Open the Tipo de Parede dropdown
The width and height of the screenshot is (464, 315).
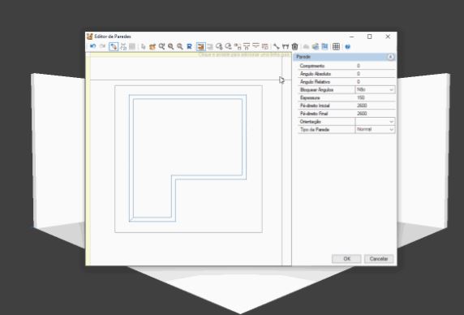pyautogui.click(x=375, y=129)
